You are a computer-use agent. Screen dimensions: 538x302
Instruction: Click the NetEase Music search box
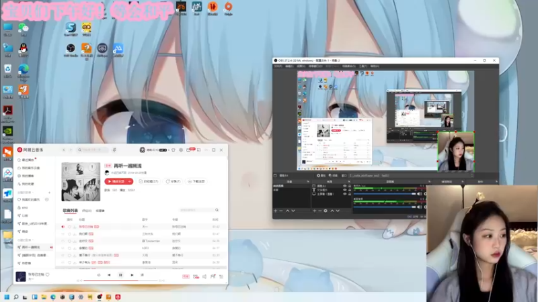pyautogui.click(x=93, y=150)
